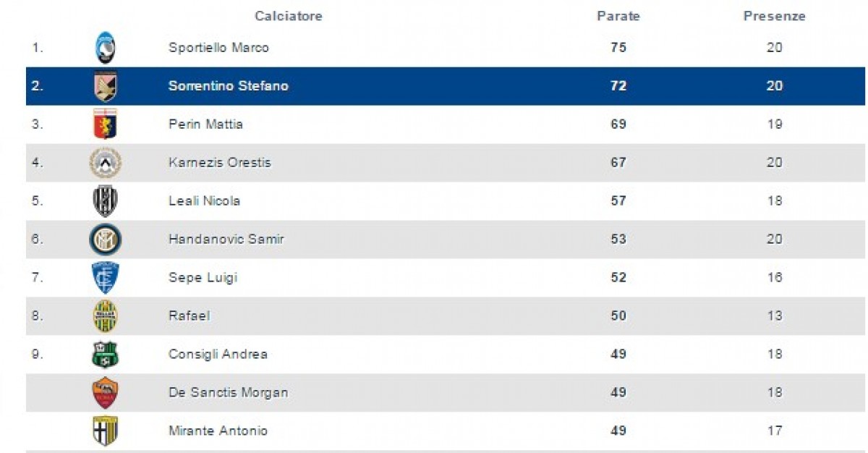Click Sportiello's saves value 75

[x=618, y=48]
